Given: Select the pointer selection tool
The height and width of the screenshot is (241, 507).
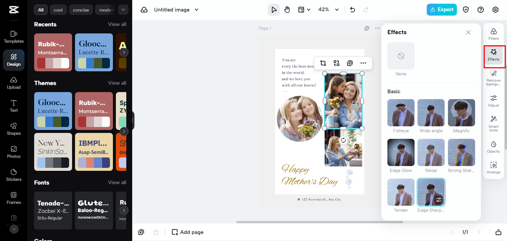Looking at the screenshot, I should tap(274, 10).
